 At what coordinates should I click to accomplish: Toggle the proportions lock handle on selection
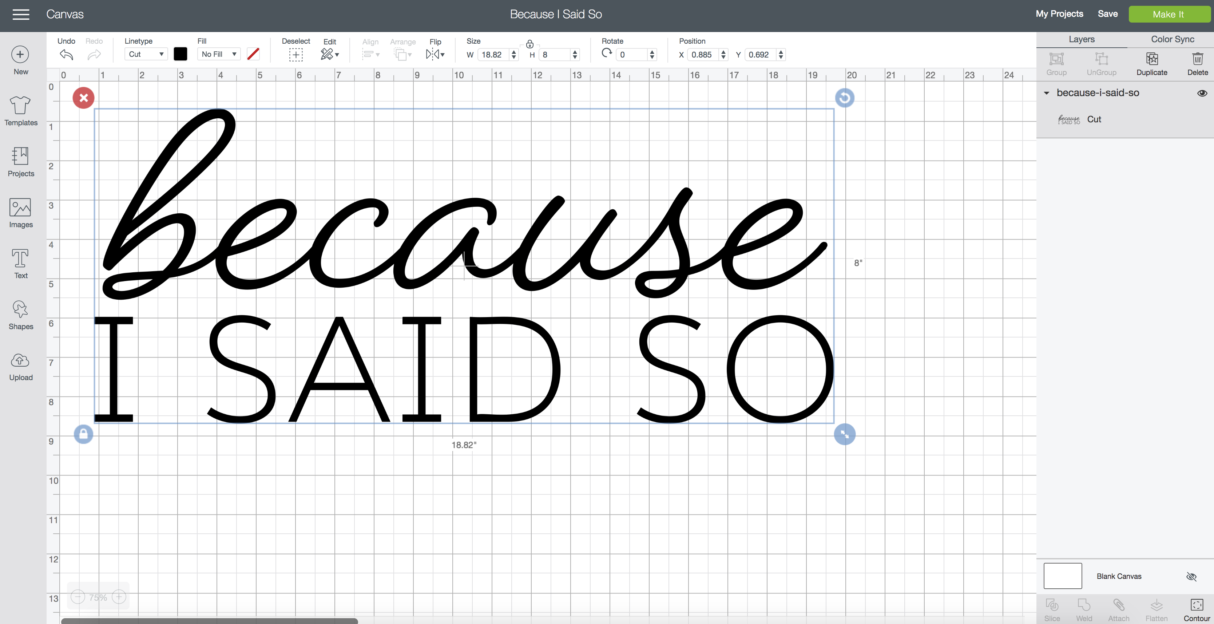83,434
